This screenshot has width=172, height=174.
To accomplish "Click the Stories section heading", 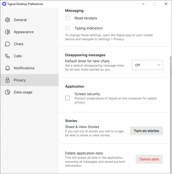I will (71, 121).
